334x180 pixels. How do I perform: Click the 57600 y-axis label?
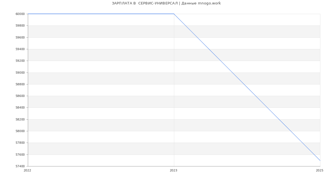pyautogui.click(x=20, y=155)
